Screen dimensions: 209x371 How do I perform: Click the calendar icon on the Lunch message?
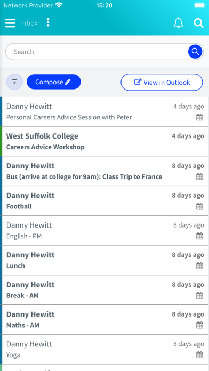point(199,265)
